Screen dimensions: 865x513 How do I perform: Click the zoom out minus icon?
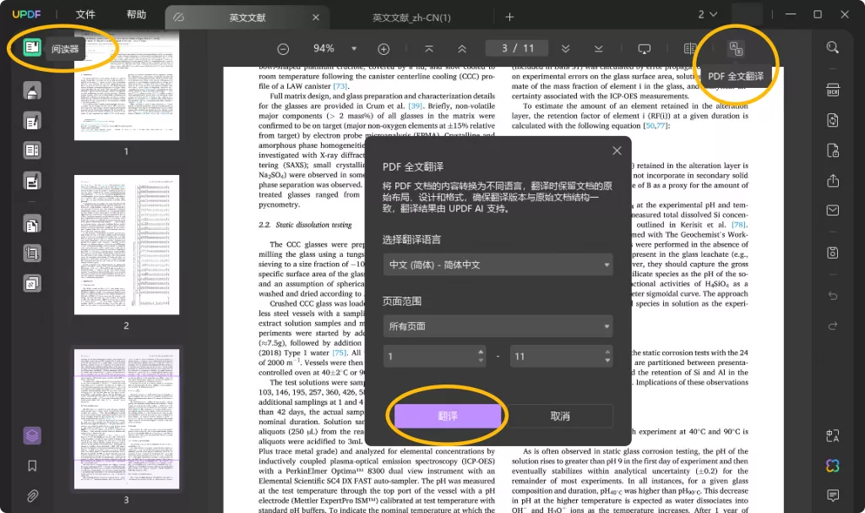coord(283,49)
